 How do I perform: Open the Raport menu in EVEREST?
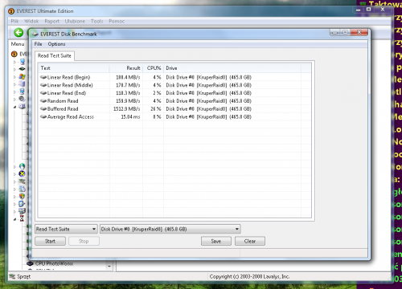tap(52, 21)
